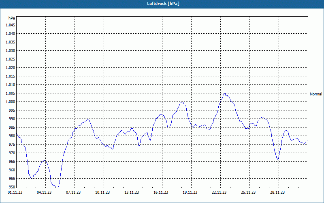324x203 pixels.
Task: Select the 950 pressure axis value
Action: 13,187
